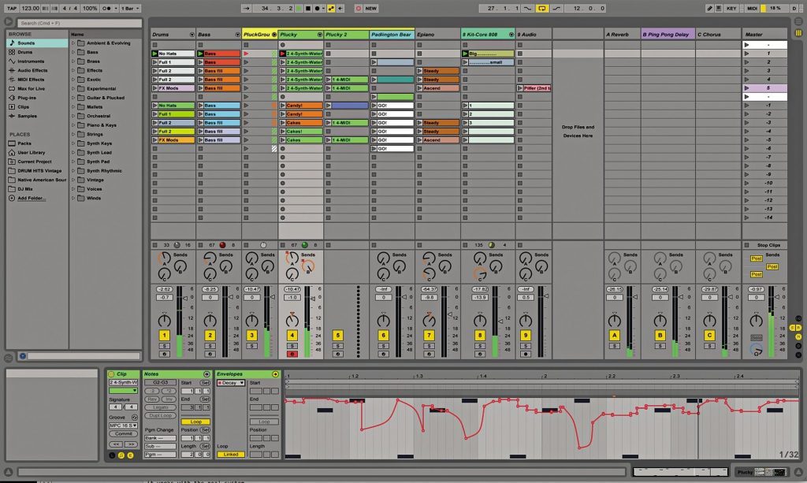Open the MPC 16 groove dropdown
Viewport: 807px width, 483px height.
pyautogui.click(x=124, y=426)
